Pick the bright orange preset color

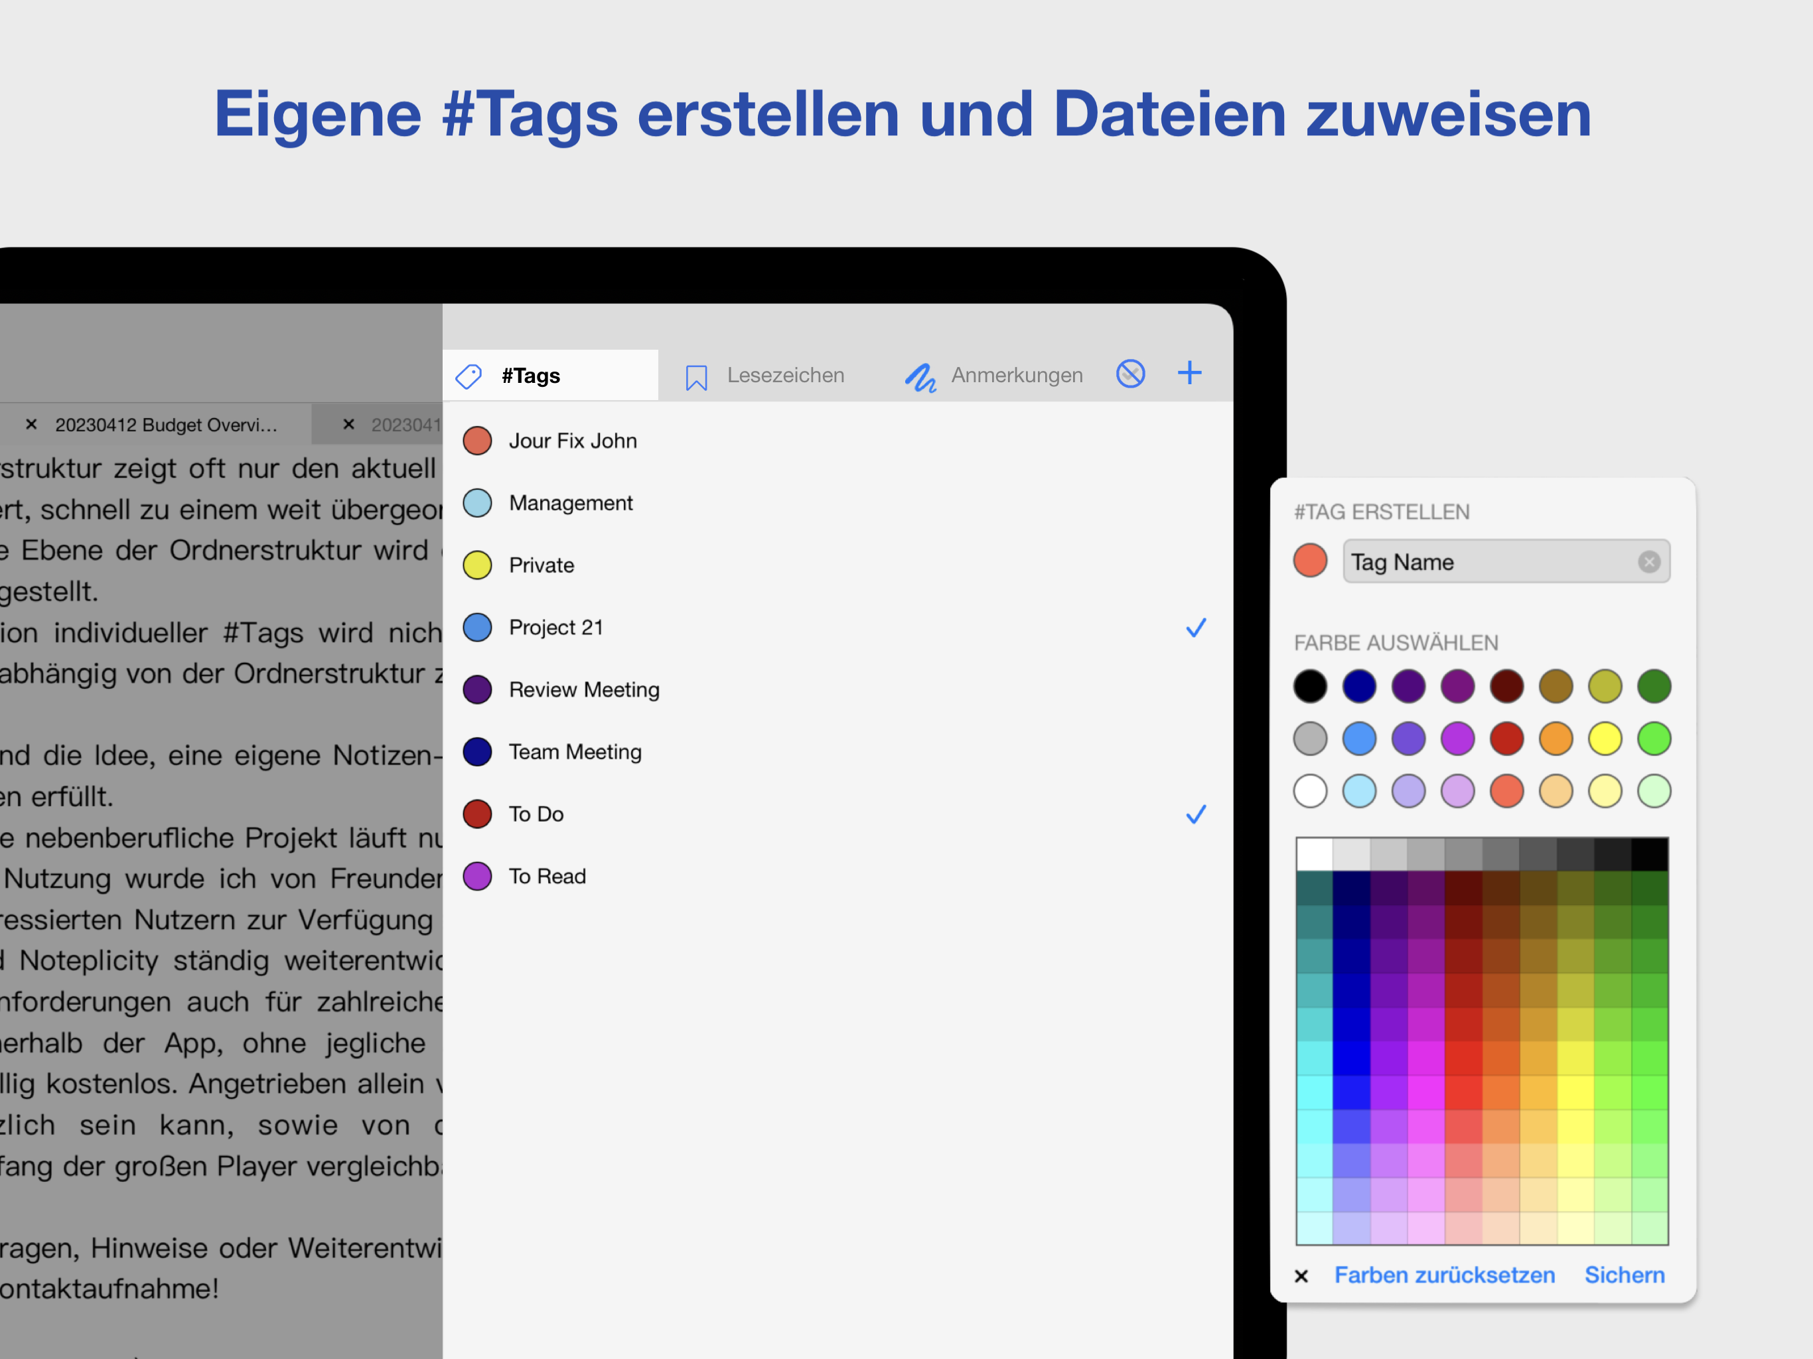coord(1556,739)
